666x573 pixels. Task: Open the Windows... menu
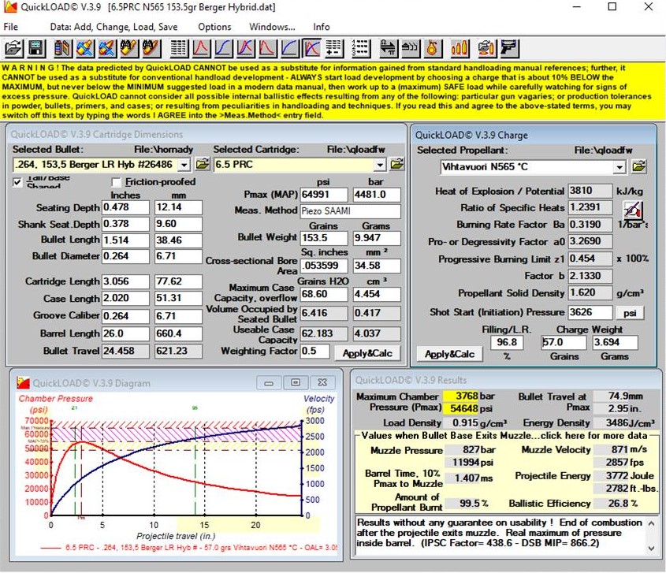click(272, 27)
